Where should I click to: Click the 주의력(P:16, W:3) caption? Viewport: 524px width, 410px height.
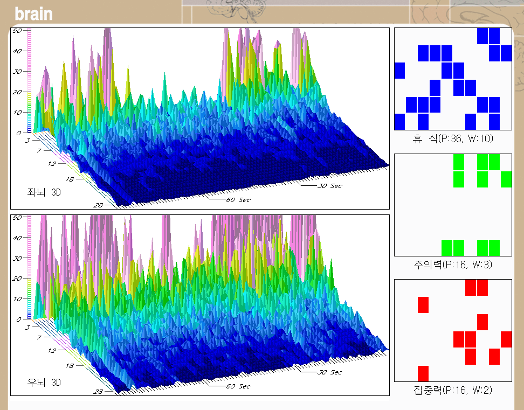pos(453,265)
